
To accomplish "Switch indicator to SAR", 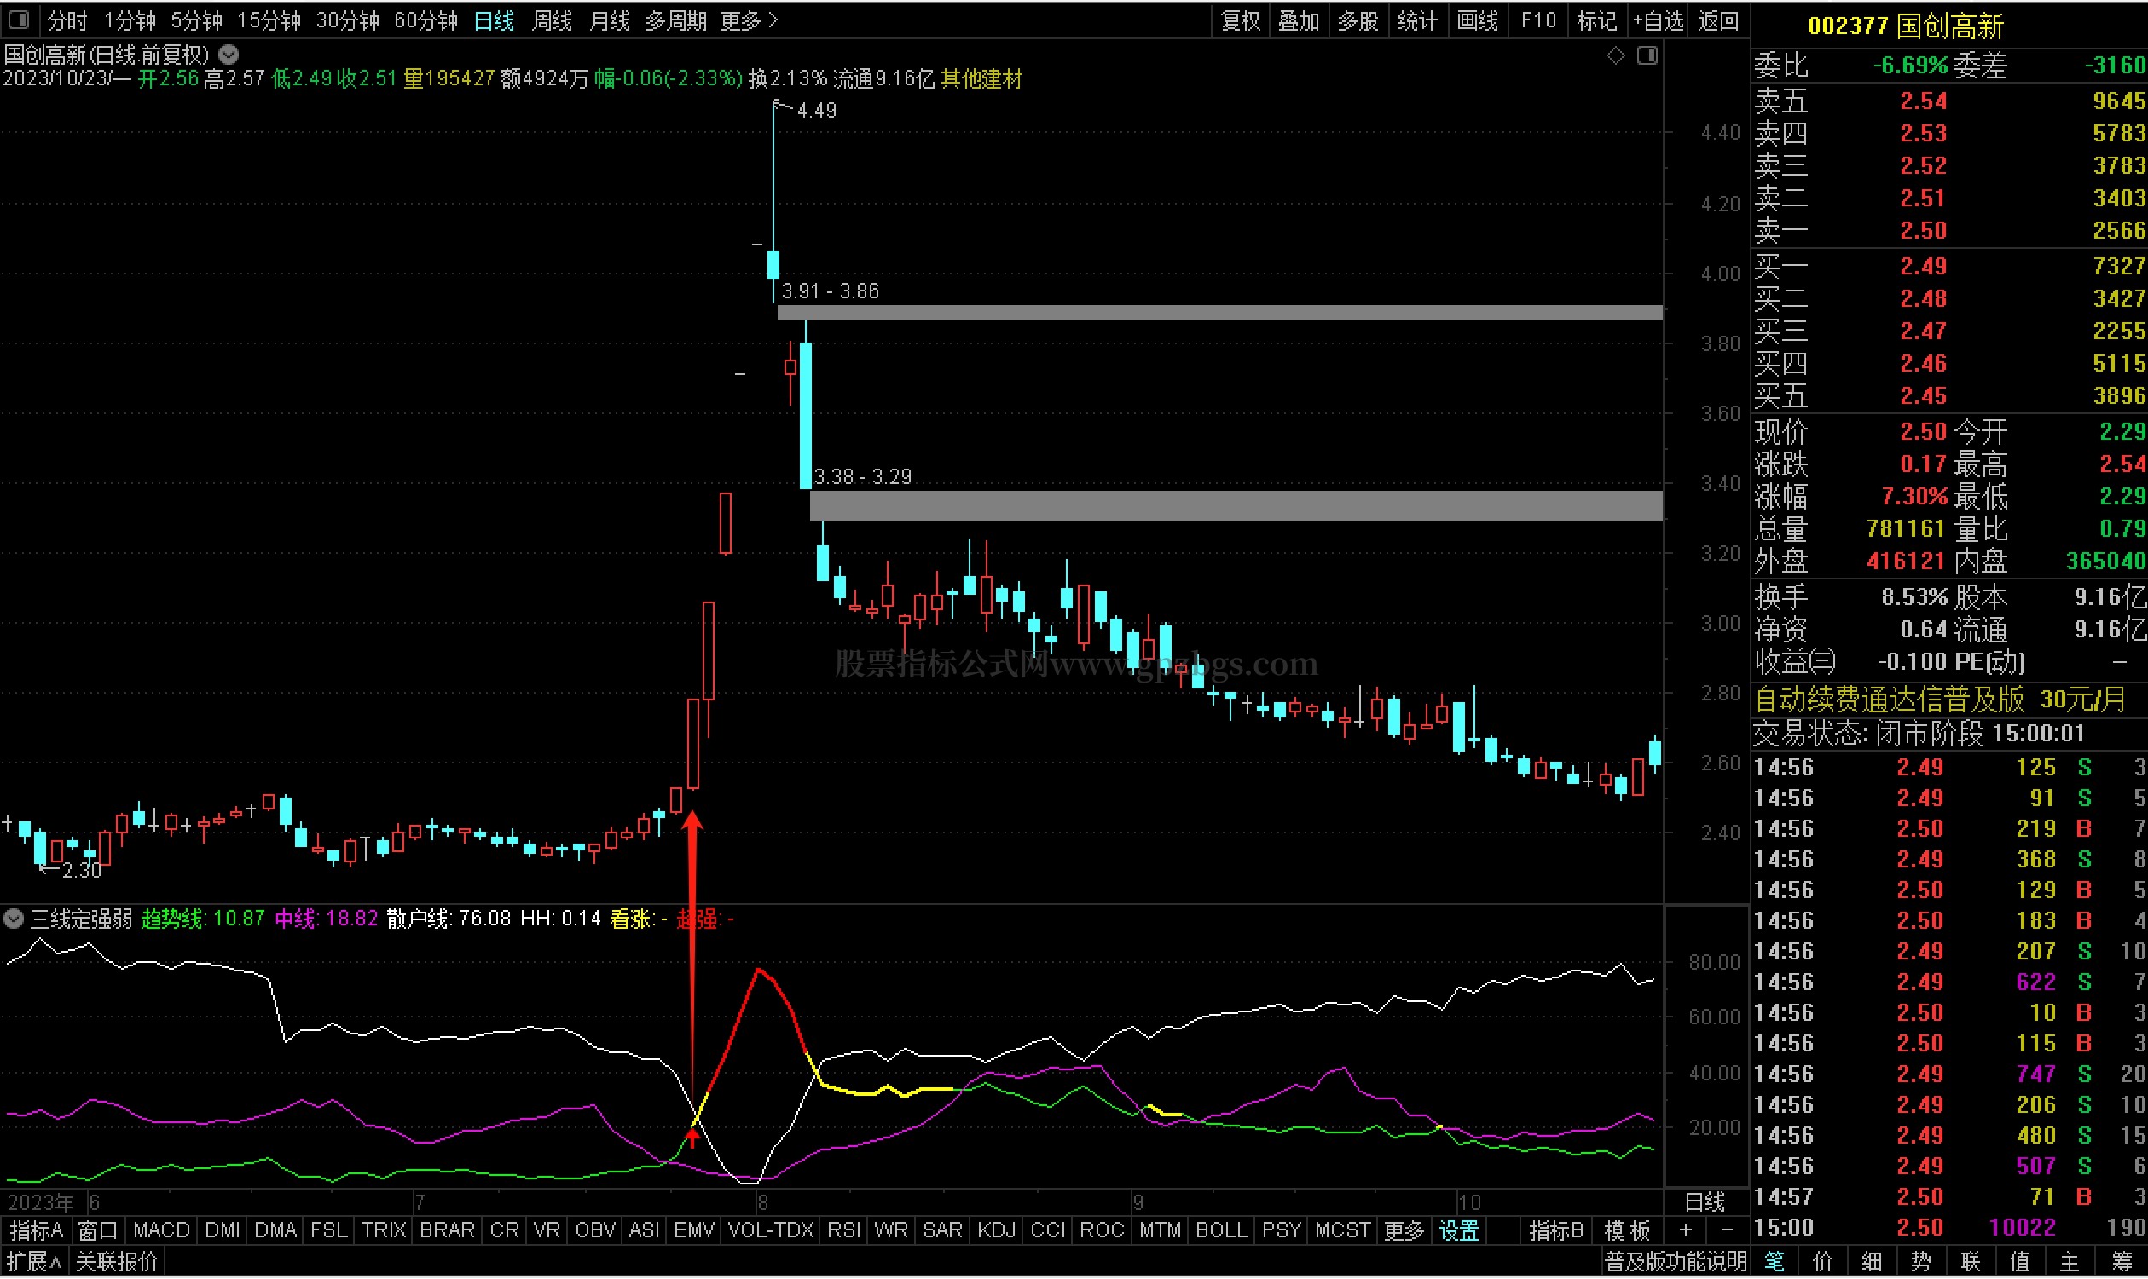I will pos(942,1231).
